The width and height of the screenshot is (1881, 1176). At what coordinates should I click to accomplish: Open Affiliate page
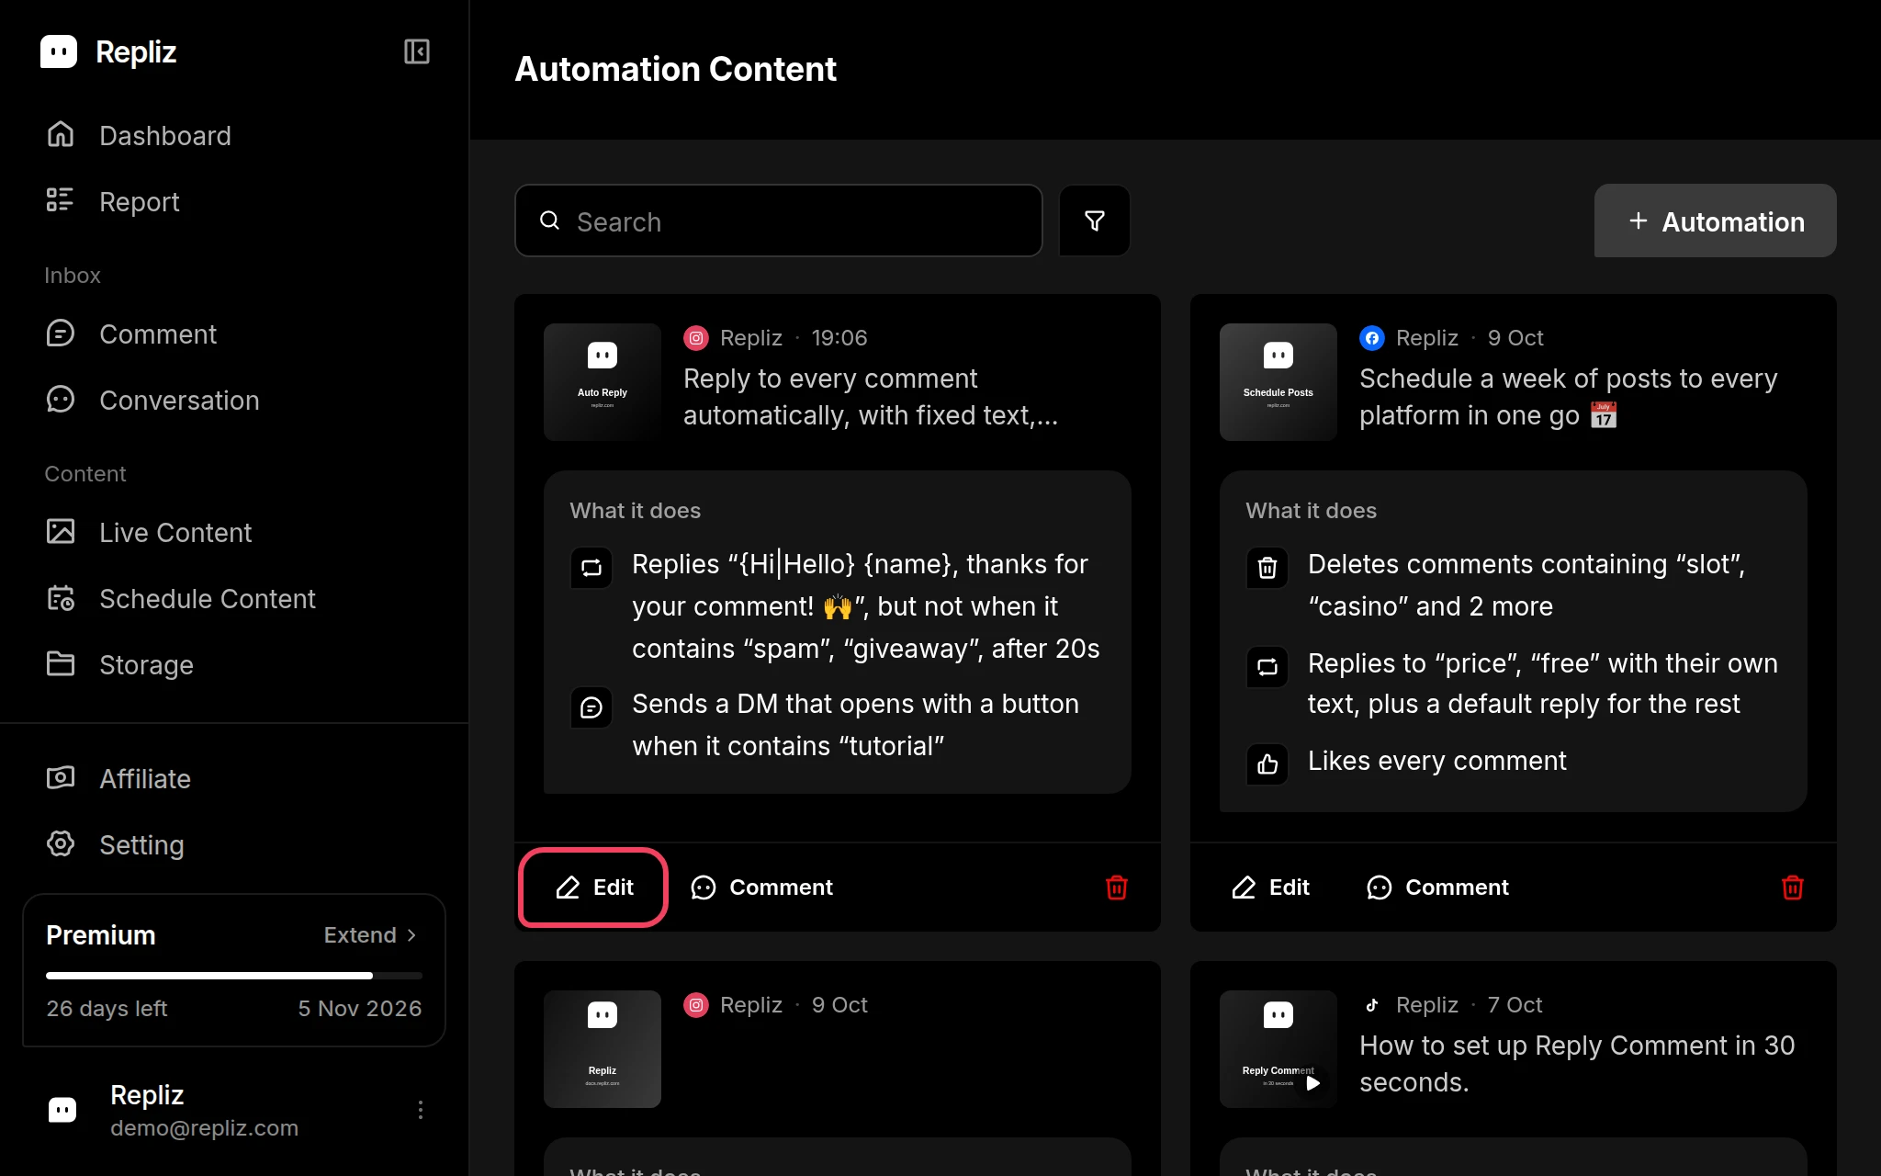point(234,779)
